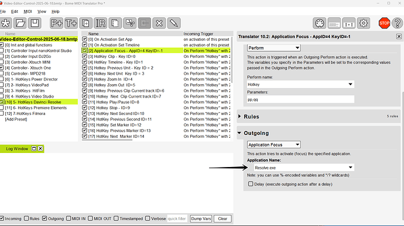Close the translator properties panel

(399, 37)
